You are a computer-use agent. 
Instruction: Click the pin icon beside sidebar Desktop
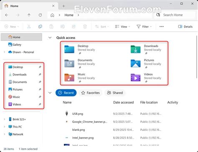(40, 67)
